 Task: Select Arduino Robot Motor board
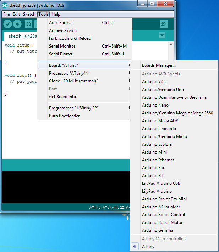coord(174,222)
